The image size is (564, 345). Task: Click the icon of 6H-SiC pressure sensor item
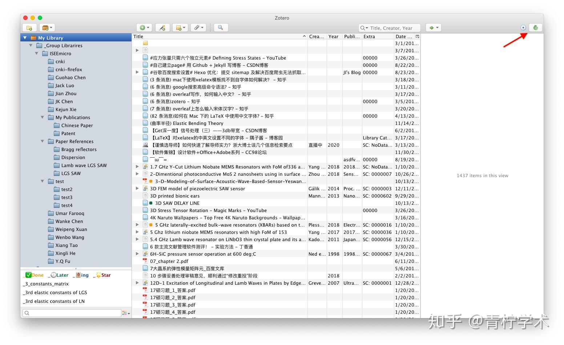point(145,254)
